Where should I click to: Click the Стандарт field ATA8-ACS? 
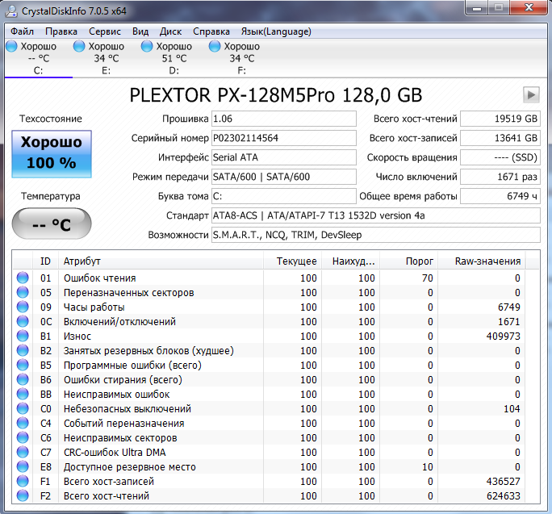[376, 215]
